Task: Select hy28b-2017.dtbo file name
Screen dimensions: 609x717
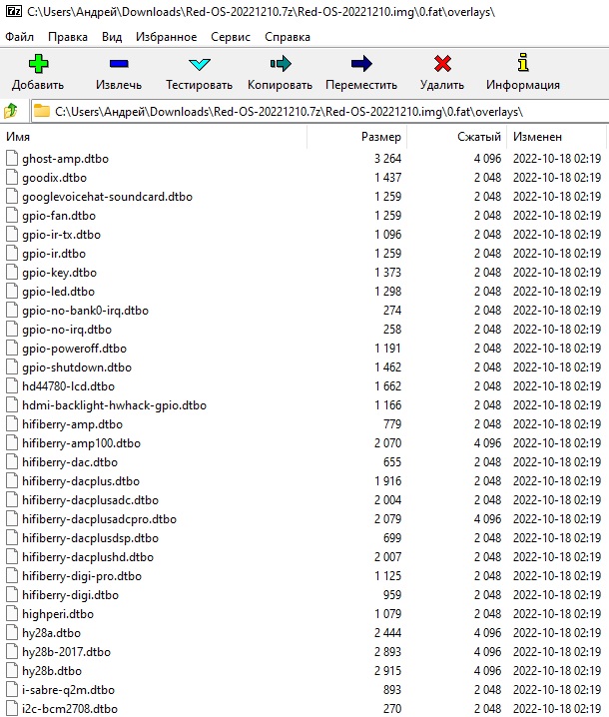Action: pos(66,652)
